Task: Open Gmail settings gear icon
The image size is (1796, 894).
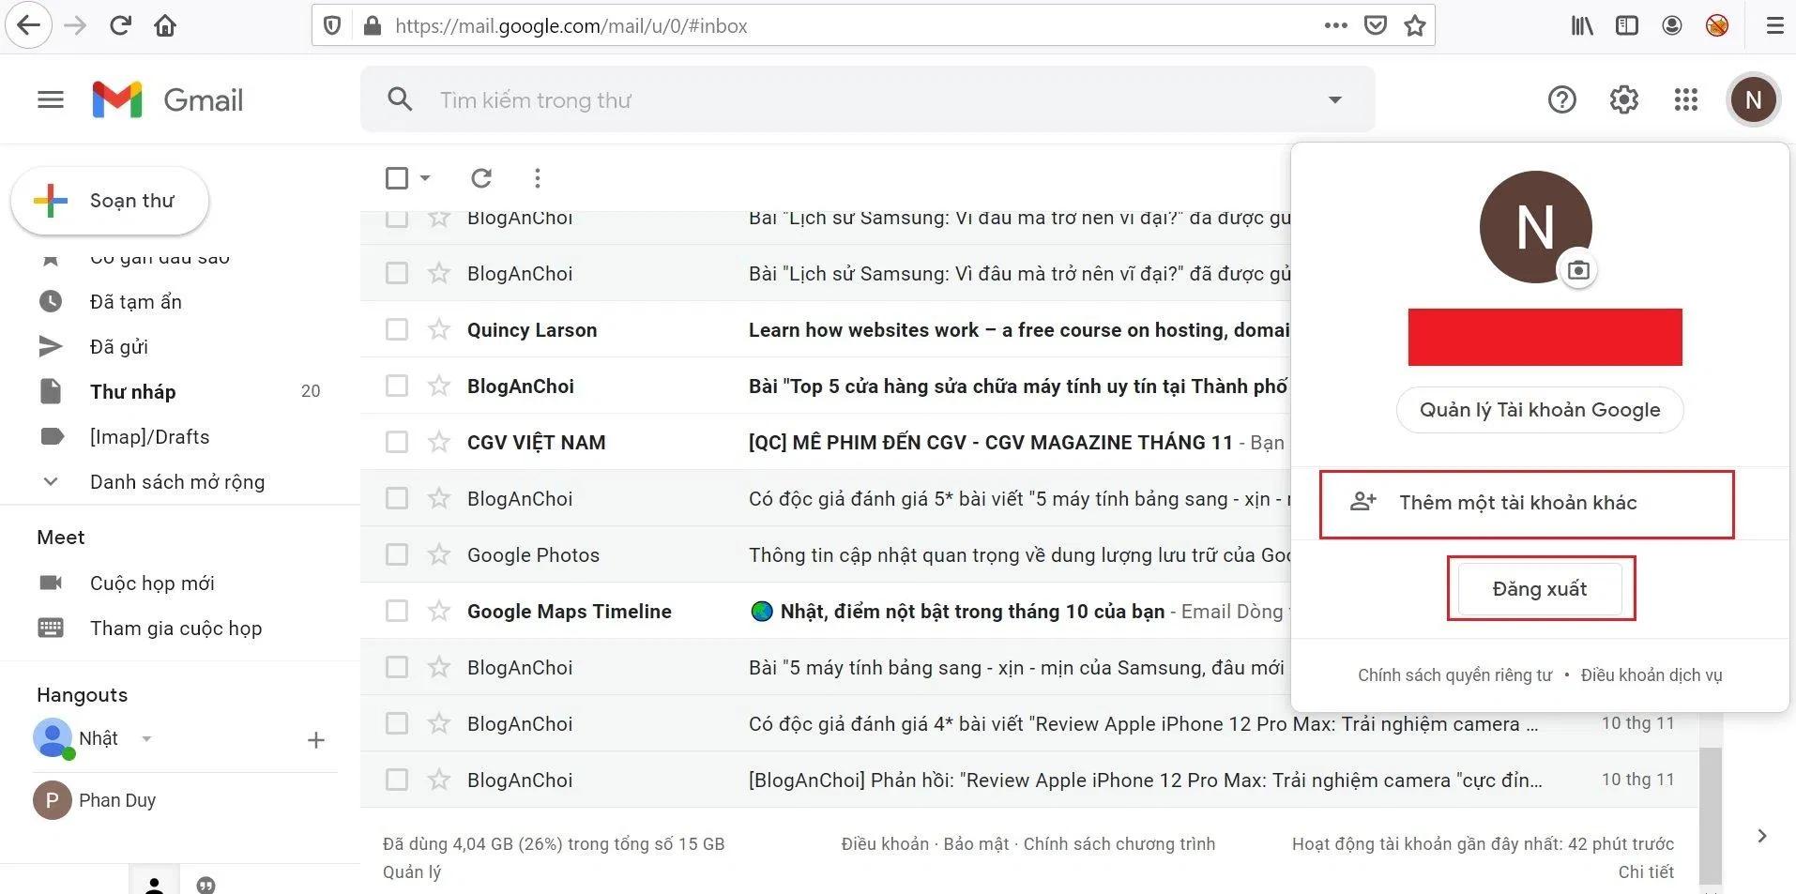Action: 1623,99
